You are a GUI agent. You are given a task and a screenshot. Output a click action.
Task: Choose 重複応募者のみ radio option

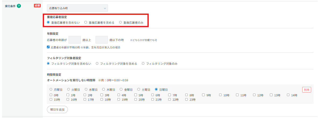121,22
